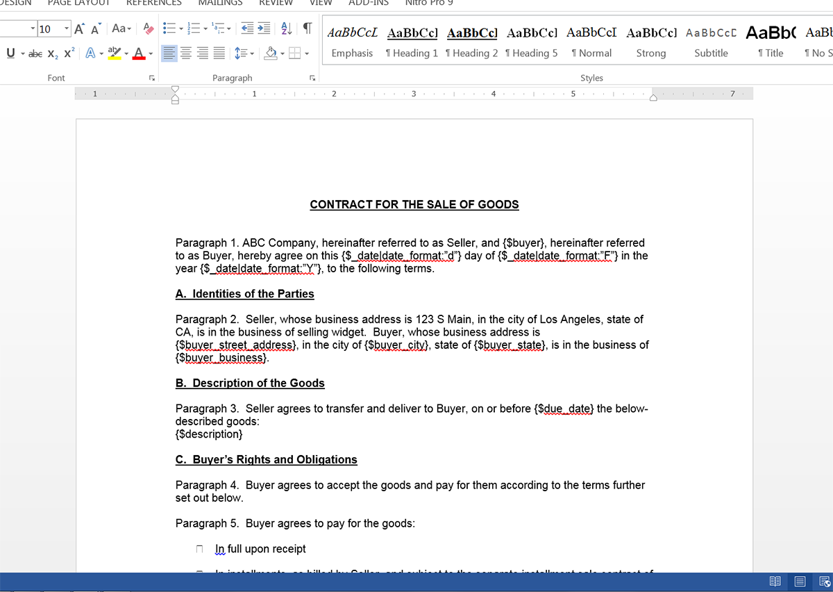
Task: Open Change Case Aa dropdown
Action: point(122,28)
